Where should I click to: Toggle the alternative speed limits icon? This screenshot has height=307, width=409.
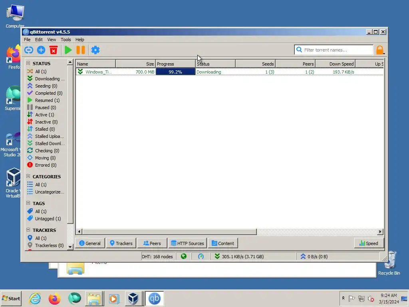[x=201, y=256]
